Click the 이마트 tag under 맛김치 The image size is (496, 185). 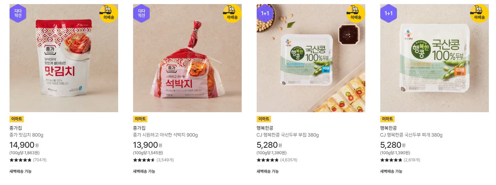pyautogui.click(x=17, y=119)
